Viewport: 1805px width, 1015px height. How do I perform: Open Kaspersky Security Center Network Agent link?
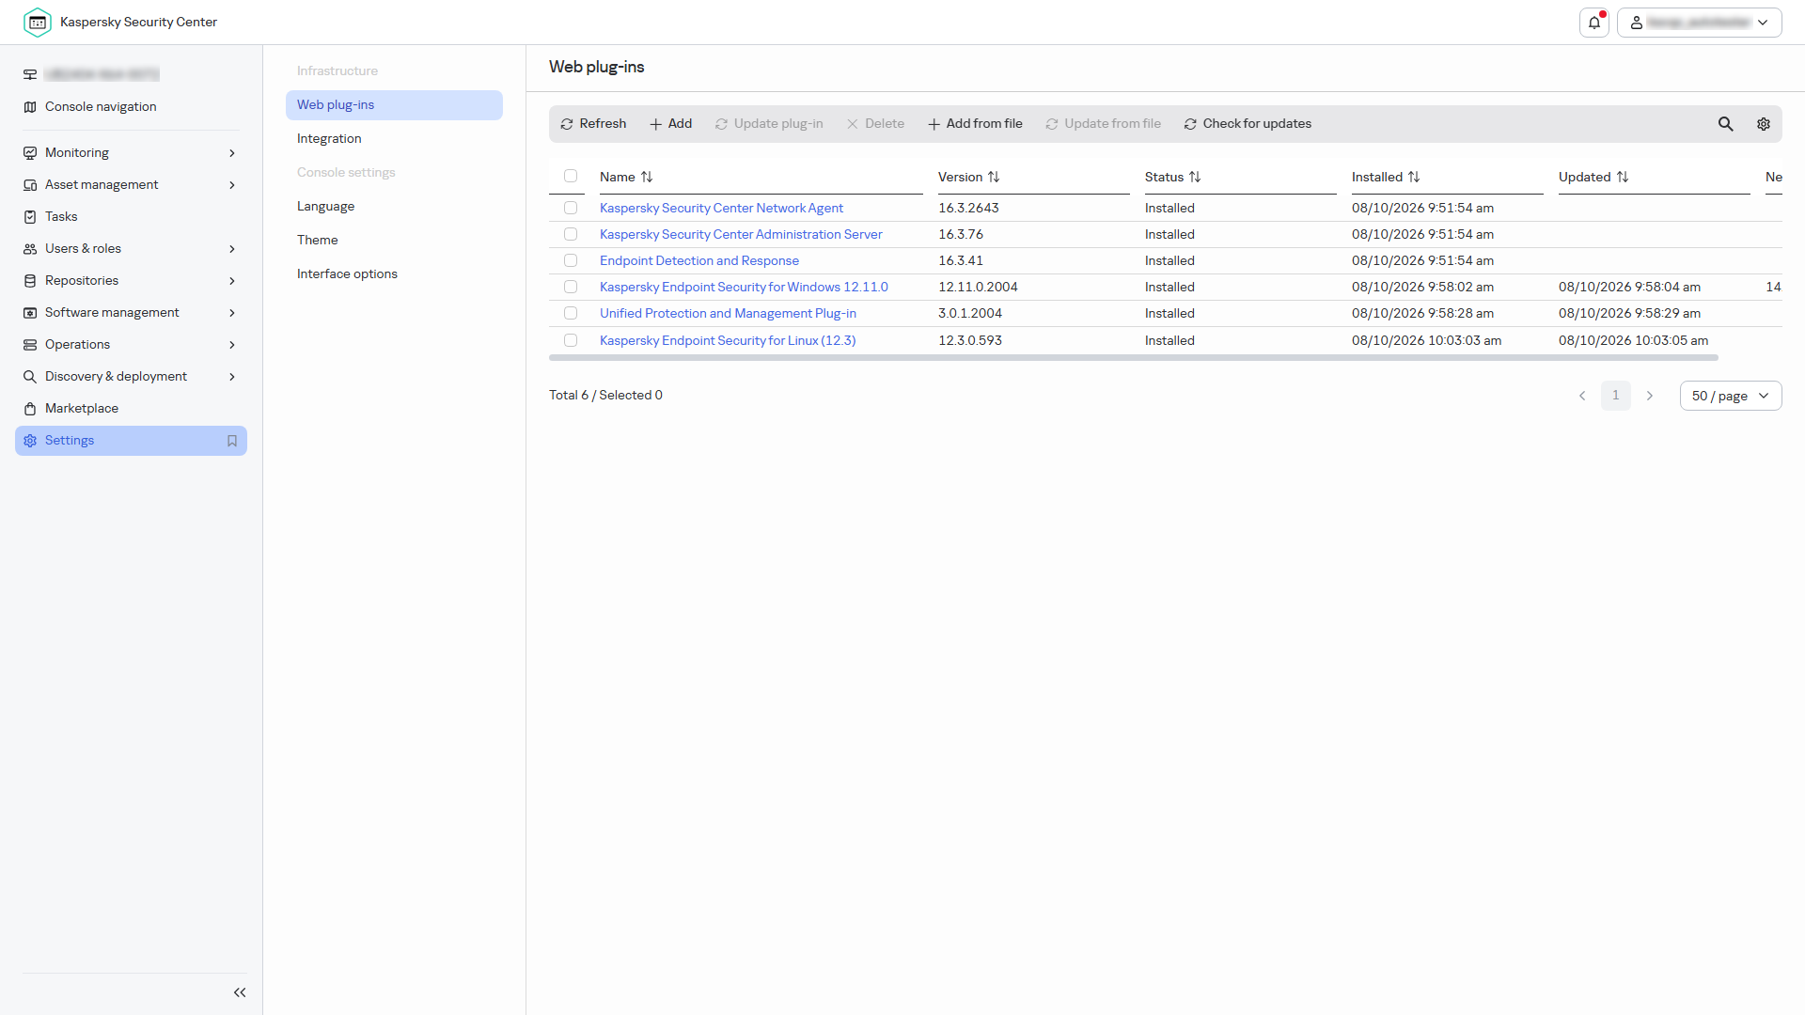[721, 209]
